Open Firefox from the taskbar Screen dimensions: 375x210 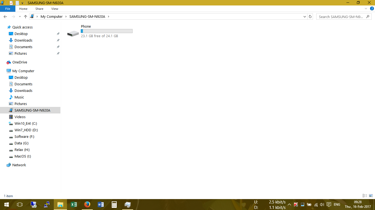(x=87, y=205)
